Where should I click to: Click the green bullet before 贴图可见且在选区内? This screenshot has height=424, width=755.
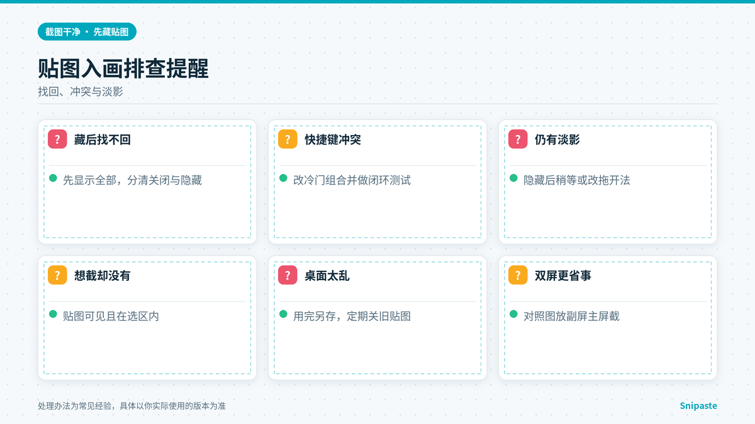[x=53, y=314]
